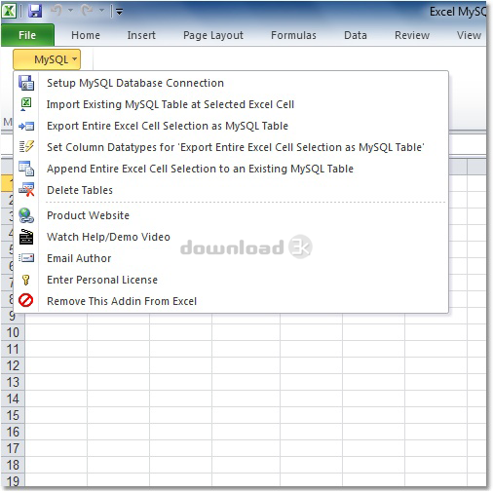
Task: Click the Save icon in Quick Access Toolbar
Action: tap(35, 12)
